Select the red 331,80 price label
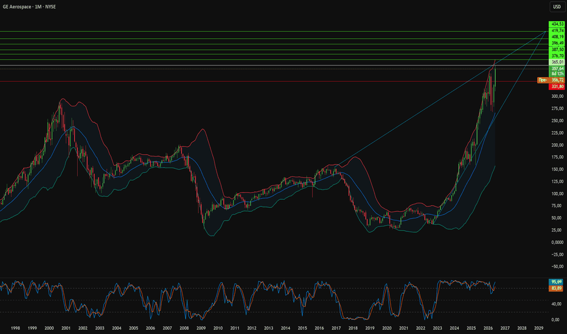 pos(557,87)
